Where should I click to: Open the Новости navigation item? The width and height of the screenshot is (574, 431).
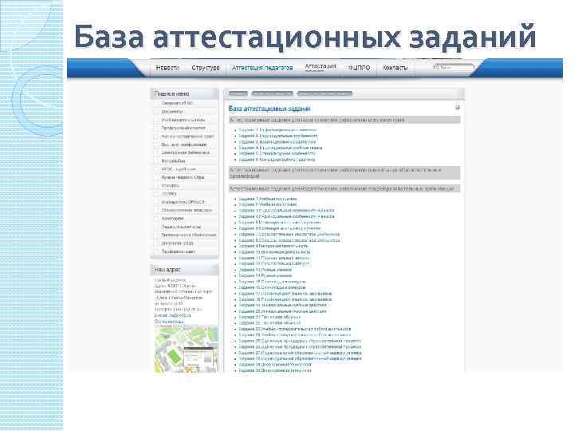click(x=167, y=68)
